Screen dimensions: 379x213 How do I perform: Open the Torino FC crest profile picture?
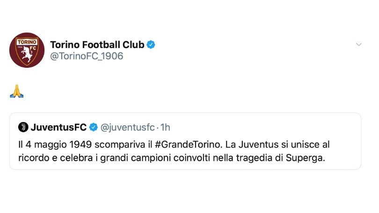(x=27, y=50)
